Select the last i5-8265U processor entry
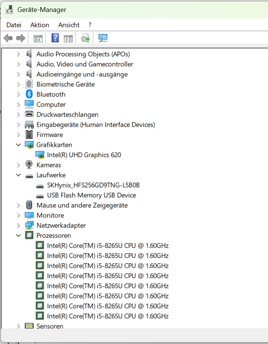The image size is (268, 344). [108, 316]
